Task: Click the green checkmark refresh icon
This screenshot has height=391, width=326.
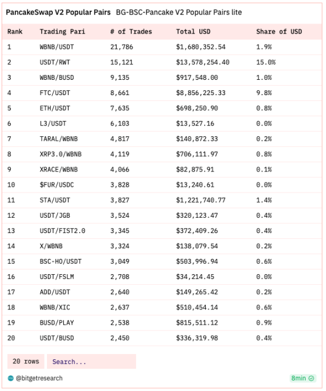Action: [x=311, y=378]
